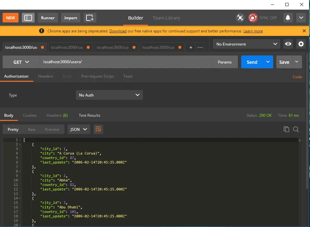Click the SYNC OFF status icon
This screenshot has width=310, height=227.
253,18
